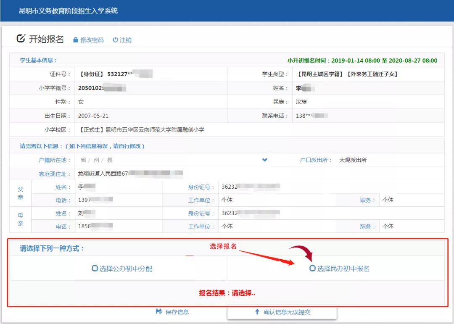Click the edit icon beside 开始报名

21,39
